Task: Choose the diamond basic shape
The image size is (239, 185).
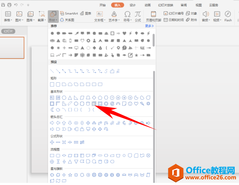Action: 94,98
